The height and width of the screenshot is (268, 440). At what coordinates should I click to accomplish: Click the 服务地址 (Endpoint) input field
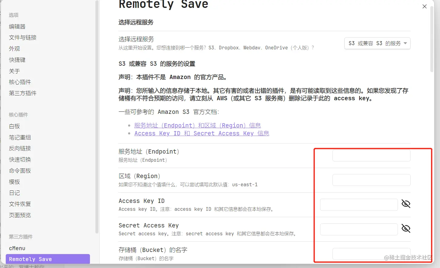tap(371, 155)
